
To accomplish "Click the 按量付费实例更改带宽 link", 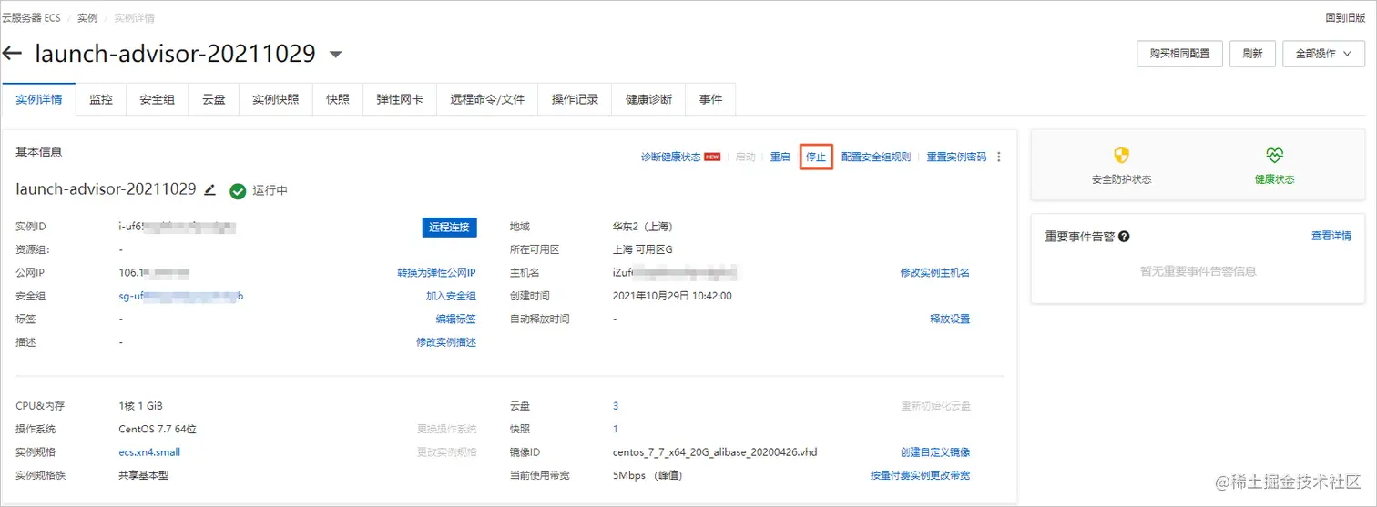I will pos(921,475).
